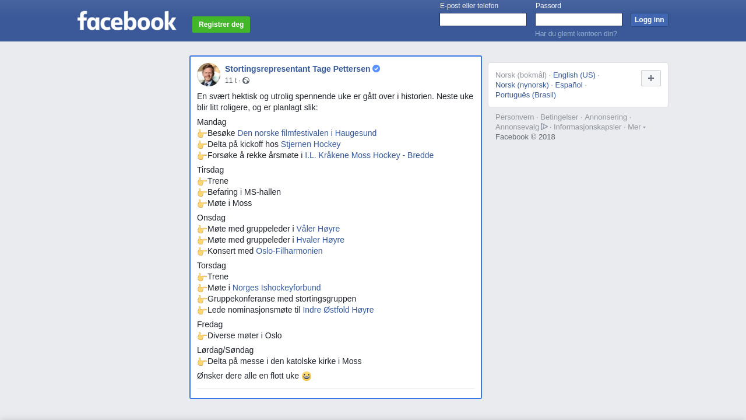Click 'Befaring i MS-hallen' text

tap(244, 192)
